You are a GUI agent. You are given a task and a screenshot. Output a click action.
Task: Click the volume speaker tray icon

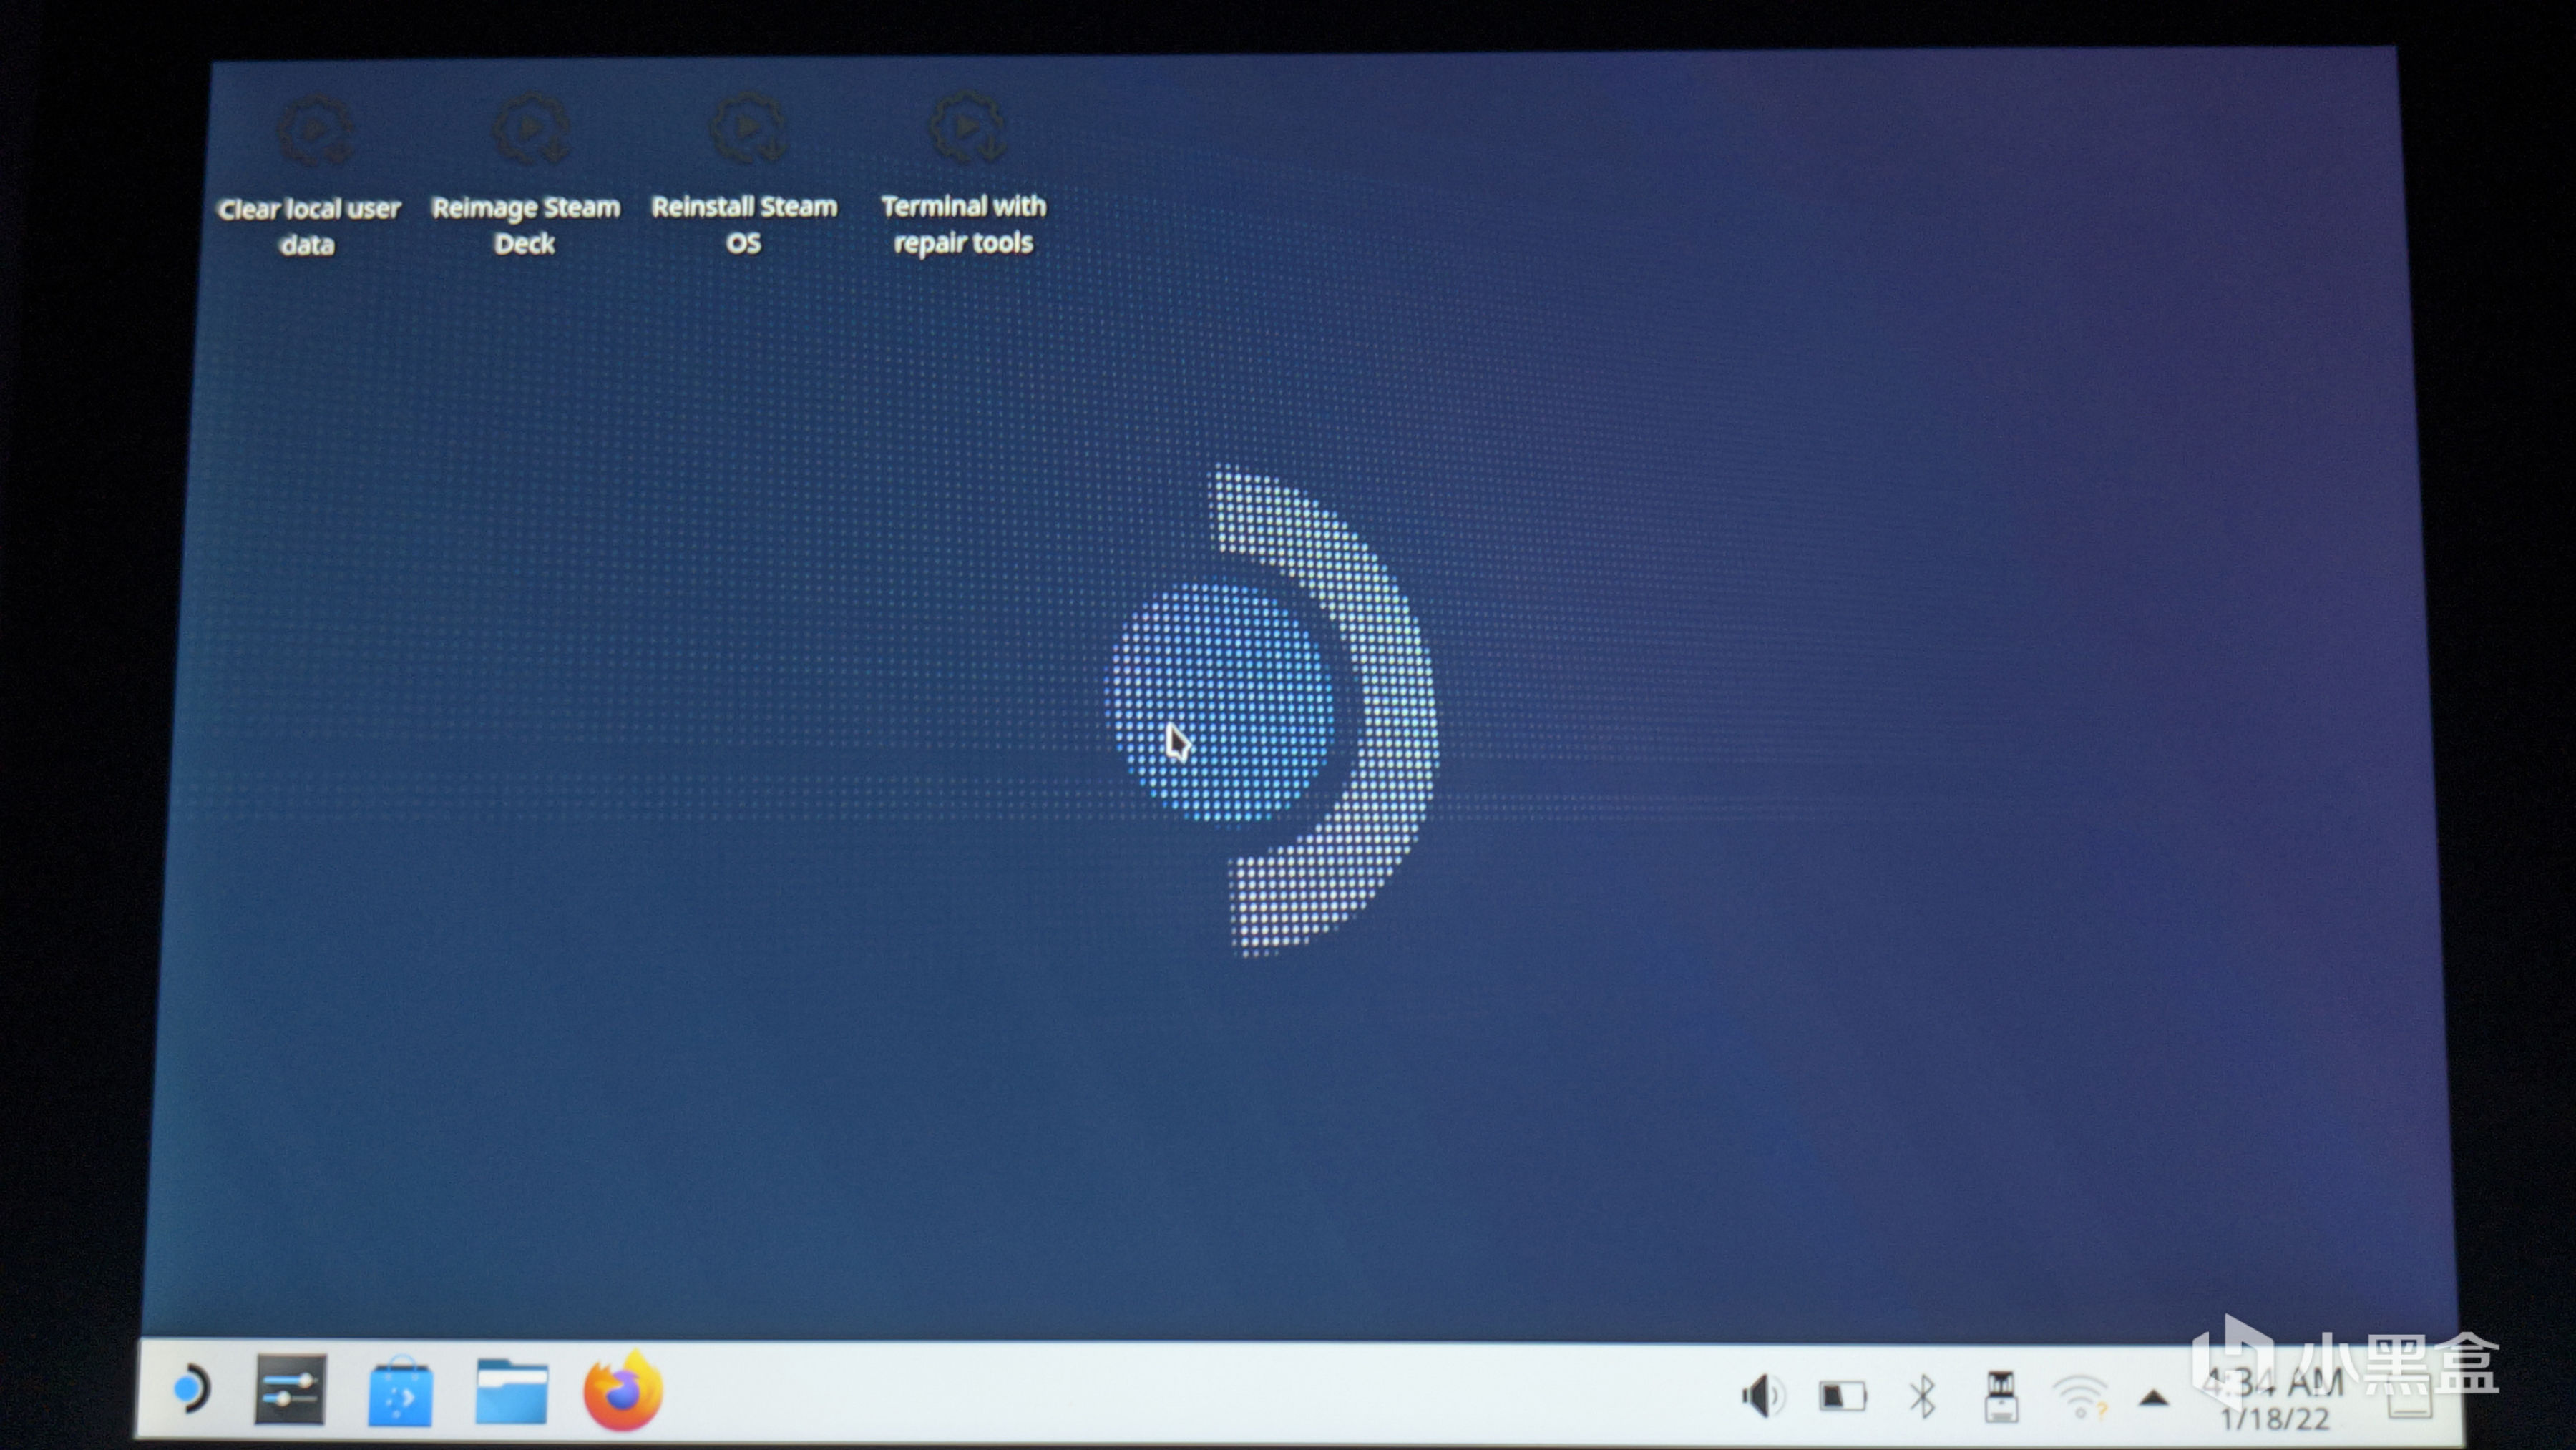[x=1762, y=1396]
